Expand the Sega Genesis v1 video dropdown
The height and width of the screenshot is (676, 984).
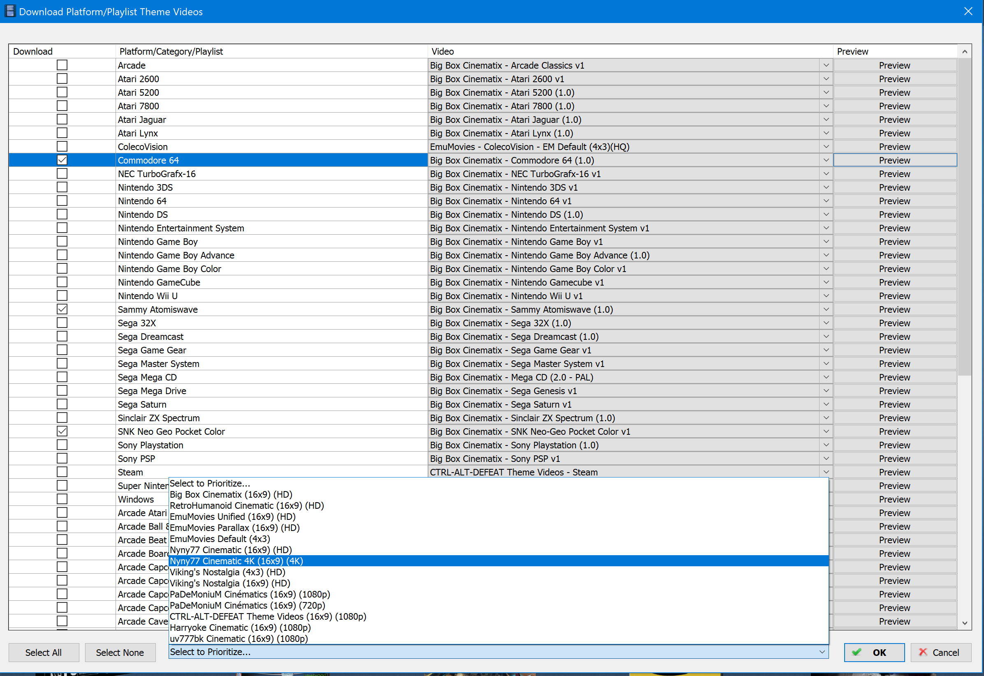(x=826, y=390)
